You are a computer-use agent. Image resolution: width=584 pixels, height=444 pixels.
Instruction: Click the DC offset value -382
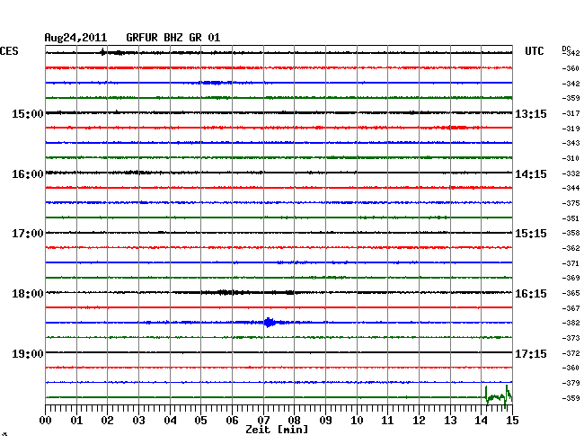(571, 323)
